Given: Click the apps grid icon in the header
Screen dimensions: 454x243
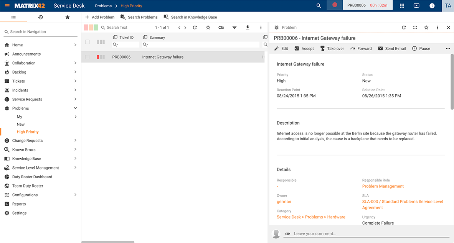Looking at the screenshot, I should coord(401,6).
